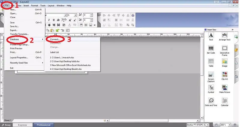Insert a Text object
Image resolution: width=240 pixels, height=127 pixels.
pos(211,37)
